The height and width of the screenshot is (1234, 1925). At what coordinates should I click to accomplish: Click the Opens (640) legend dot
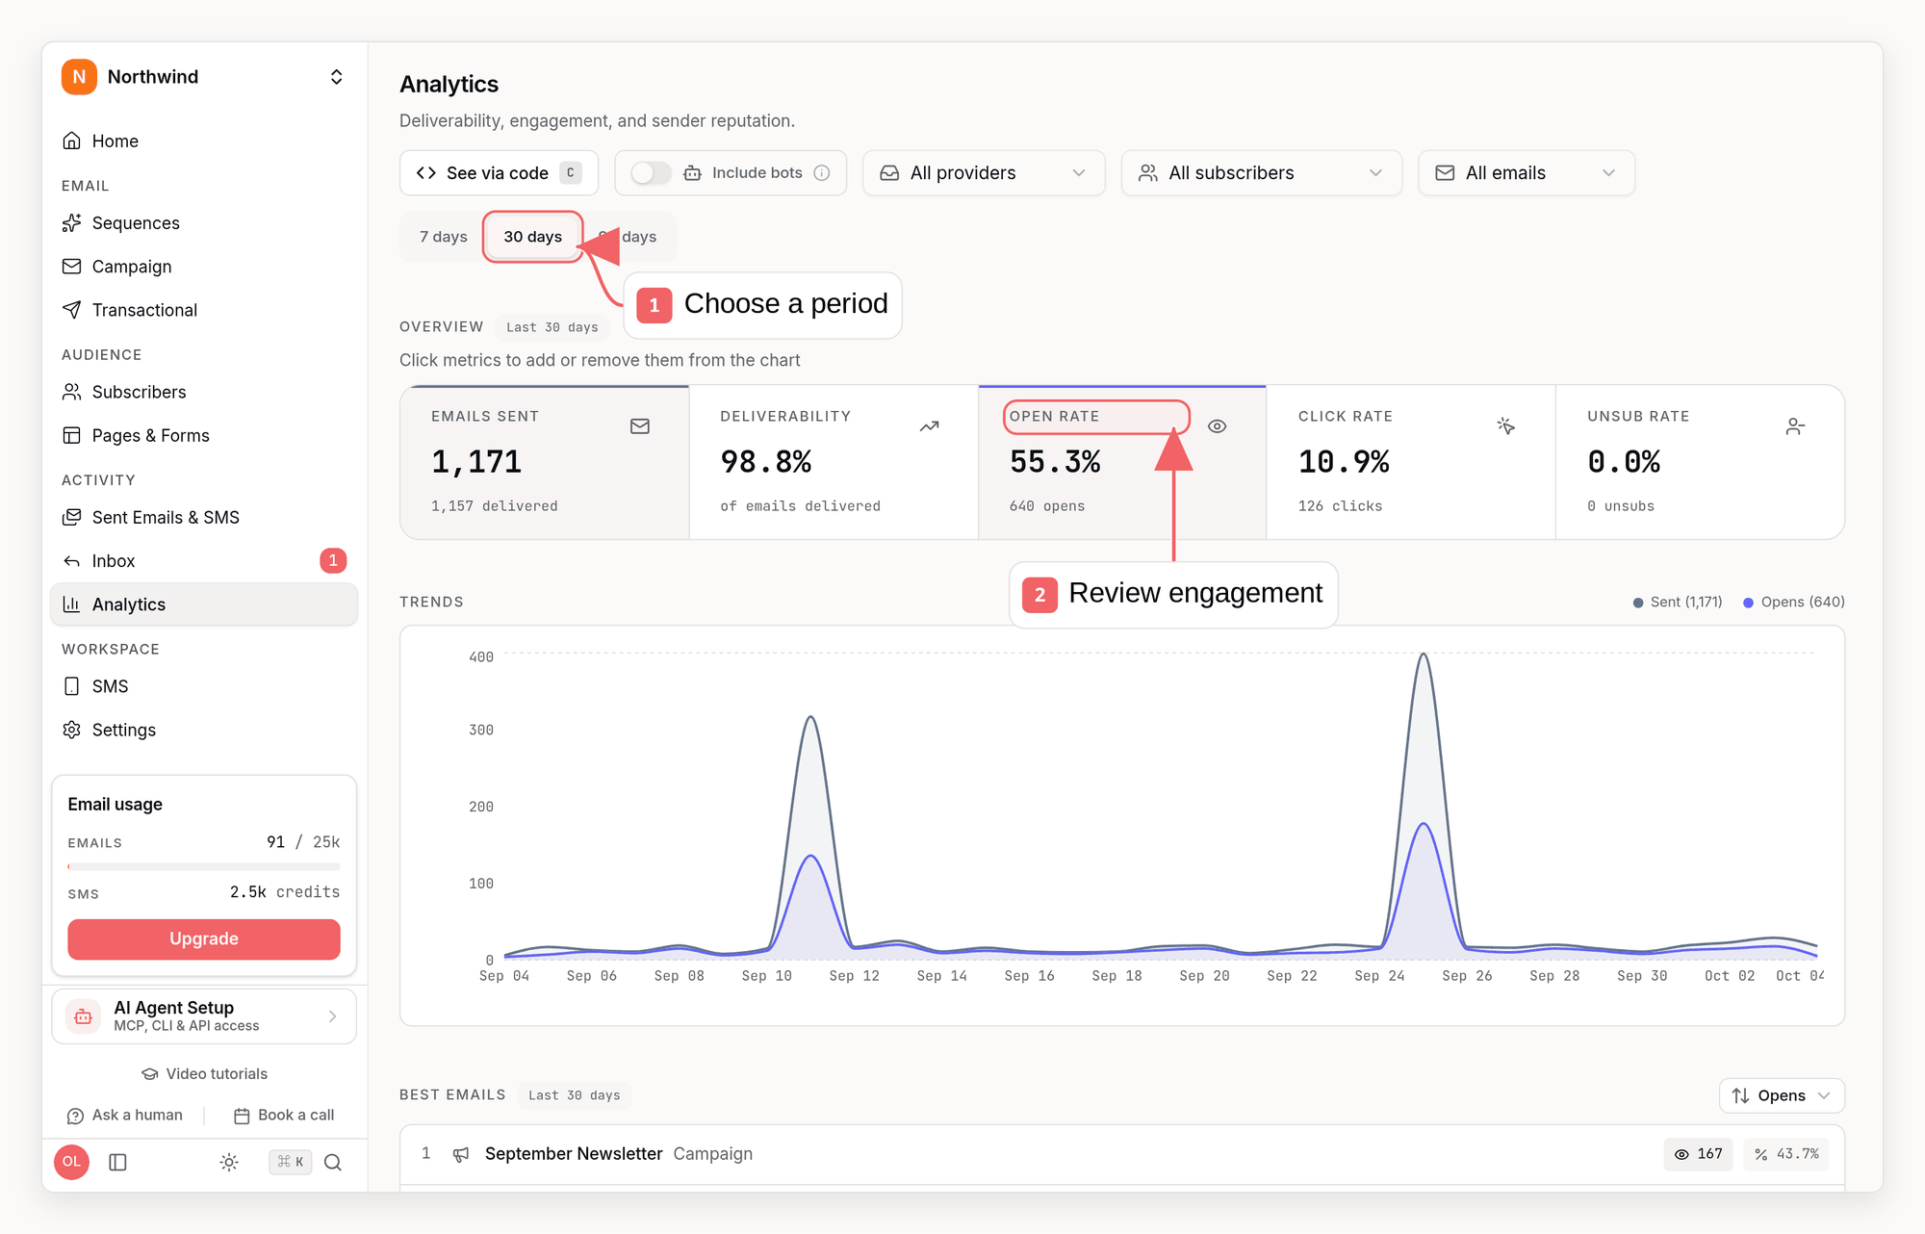(x=1748, y=603)
